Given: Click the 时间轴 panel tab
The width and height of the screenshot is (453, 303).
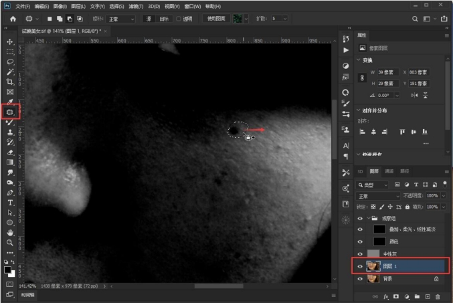Looking at the screenshot, I should point(27,295).
